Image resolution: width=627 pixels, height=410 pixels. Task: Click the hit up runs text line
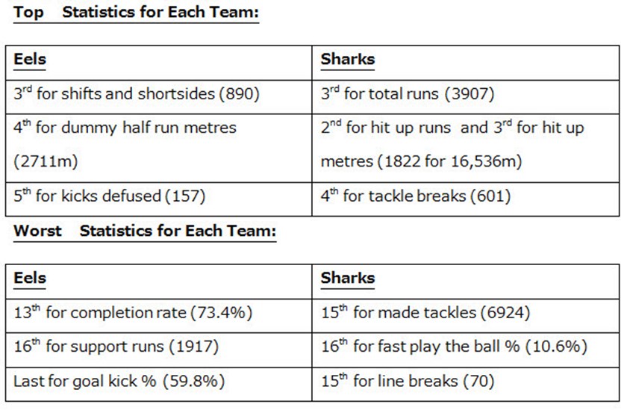pyautogui.click(x=452, y=128)
